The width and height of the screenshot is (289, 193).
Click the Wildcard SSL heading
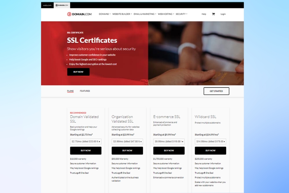click(206, 117)
